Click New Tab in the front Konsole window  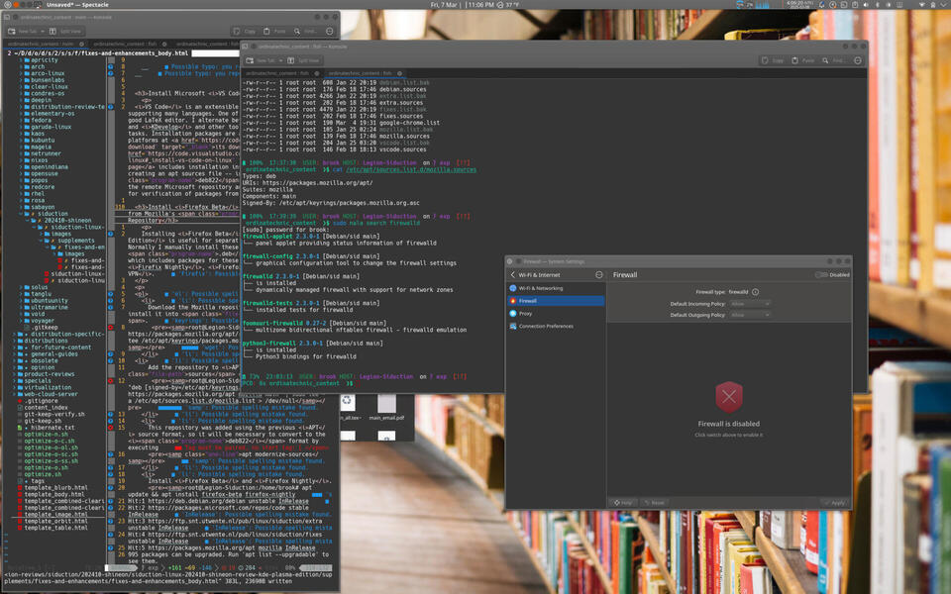pos(262,60)
